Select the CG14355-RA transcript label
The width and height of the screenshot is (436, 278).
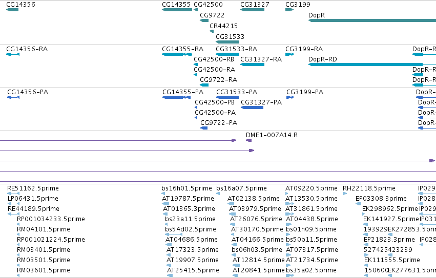(183, 49)
